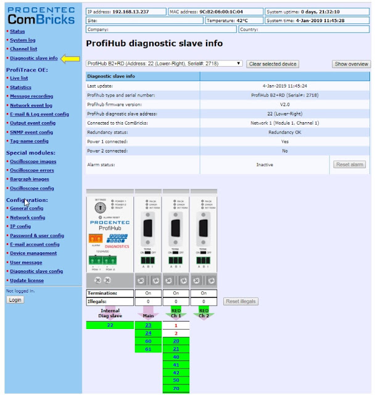Open device address 21 on RED Ch 1
The image size is (375, 395).
point(176,349)
